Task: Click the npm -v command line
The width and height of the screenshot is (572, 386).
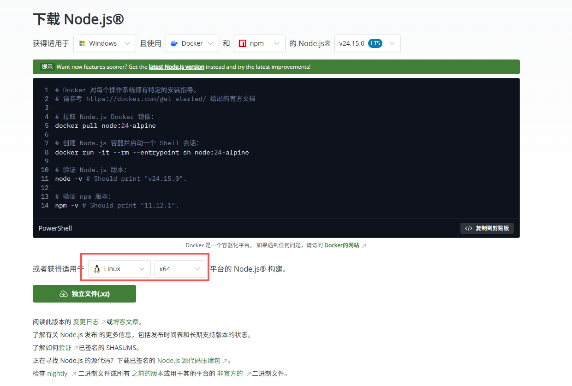Action: 117,205
